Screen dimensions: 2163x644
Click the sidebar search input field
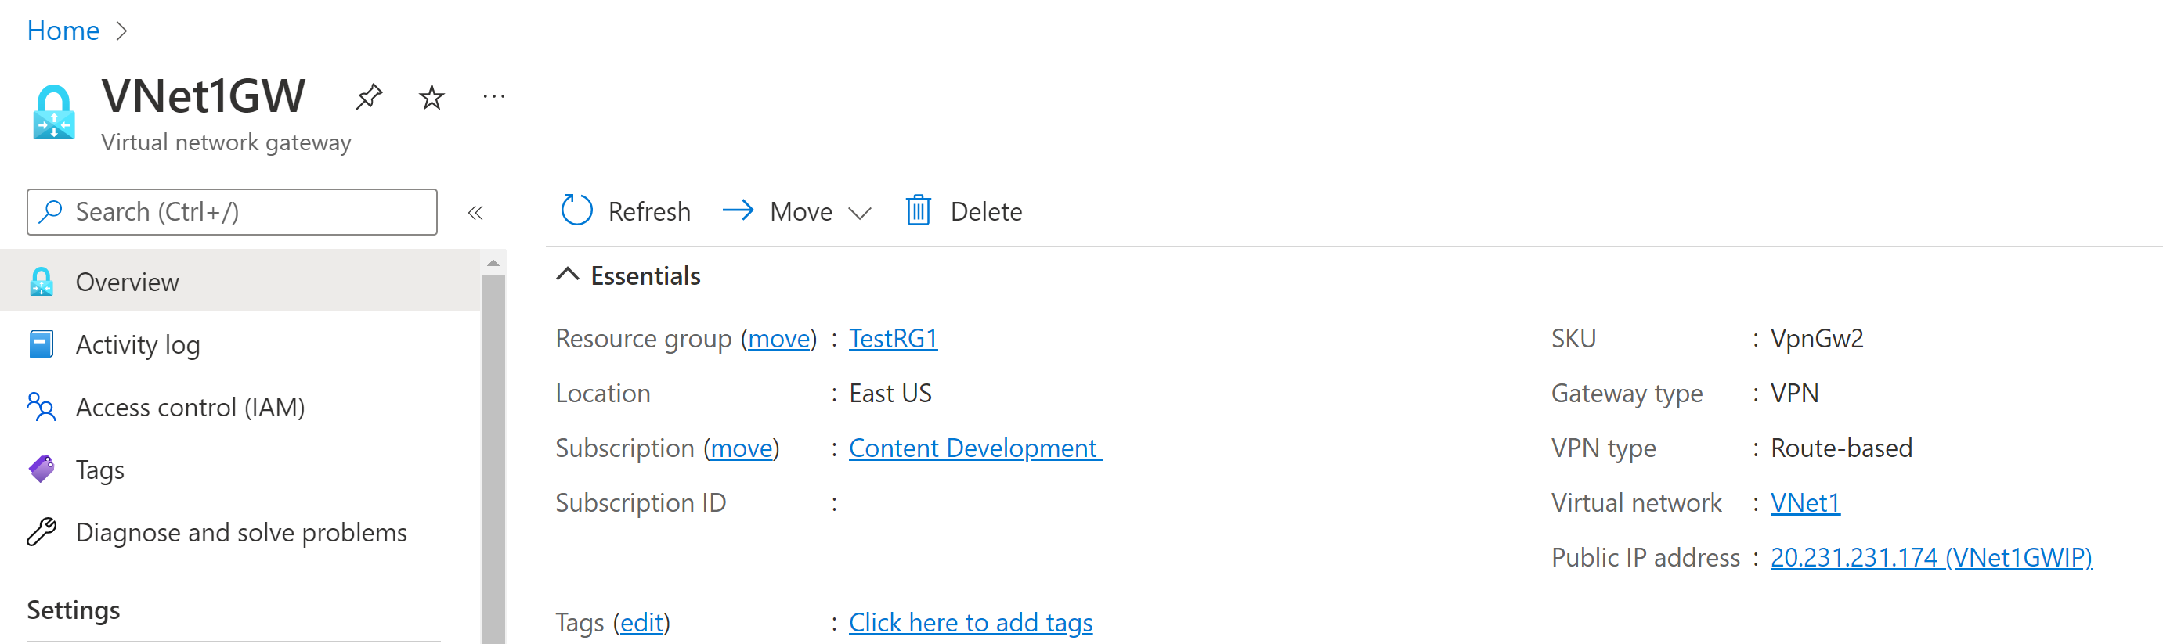click(232, 212)
